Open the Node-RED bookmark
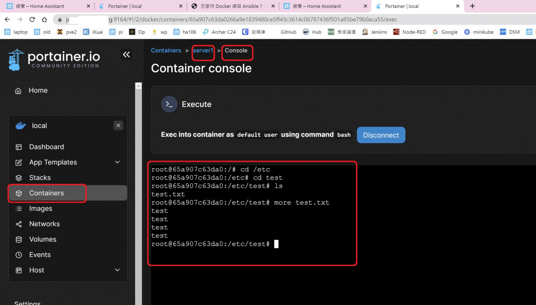Viewport: 536px width, 305px height. tap(409, 32)
